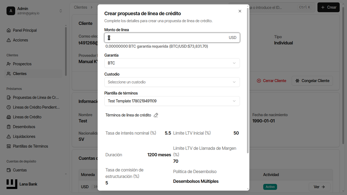Viewport: 347px width, 195px height.
Task: Click Cerrar Cliente button
Action: click(271, 81)
